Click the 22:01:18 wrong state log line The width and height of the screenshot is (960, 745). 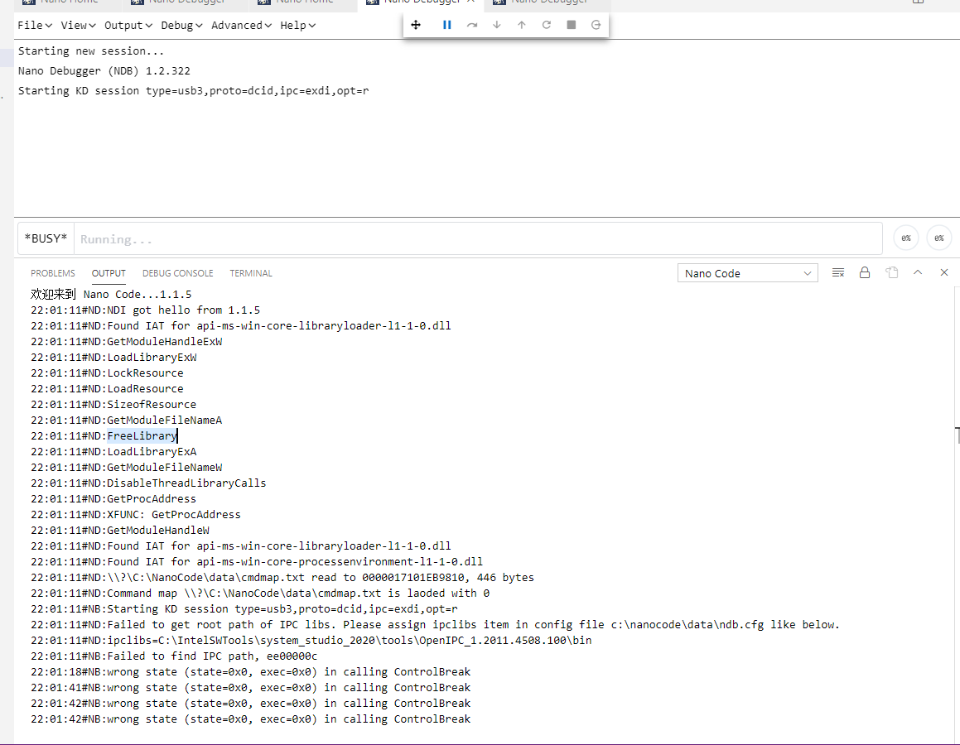(x=251, y=671)
